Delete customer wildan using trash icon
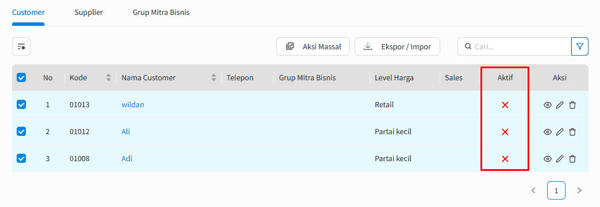 coord(572,104)
